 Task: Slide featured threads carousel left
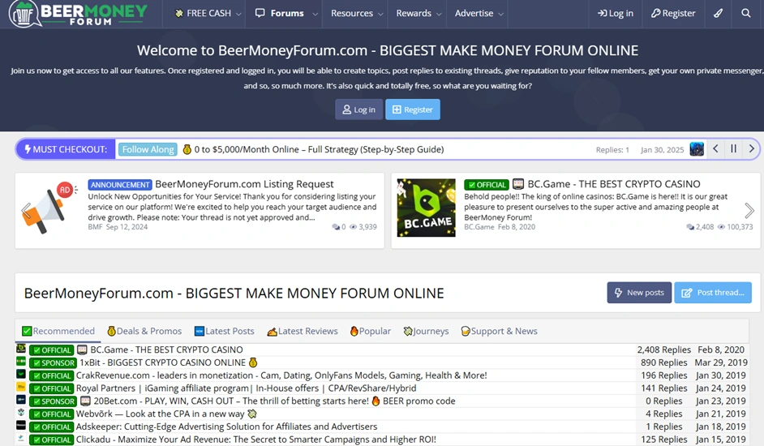26,211
